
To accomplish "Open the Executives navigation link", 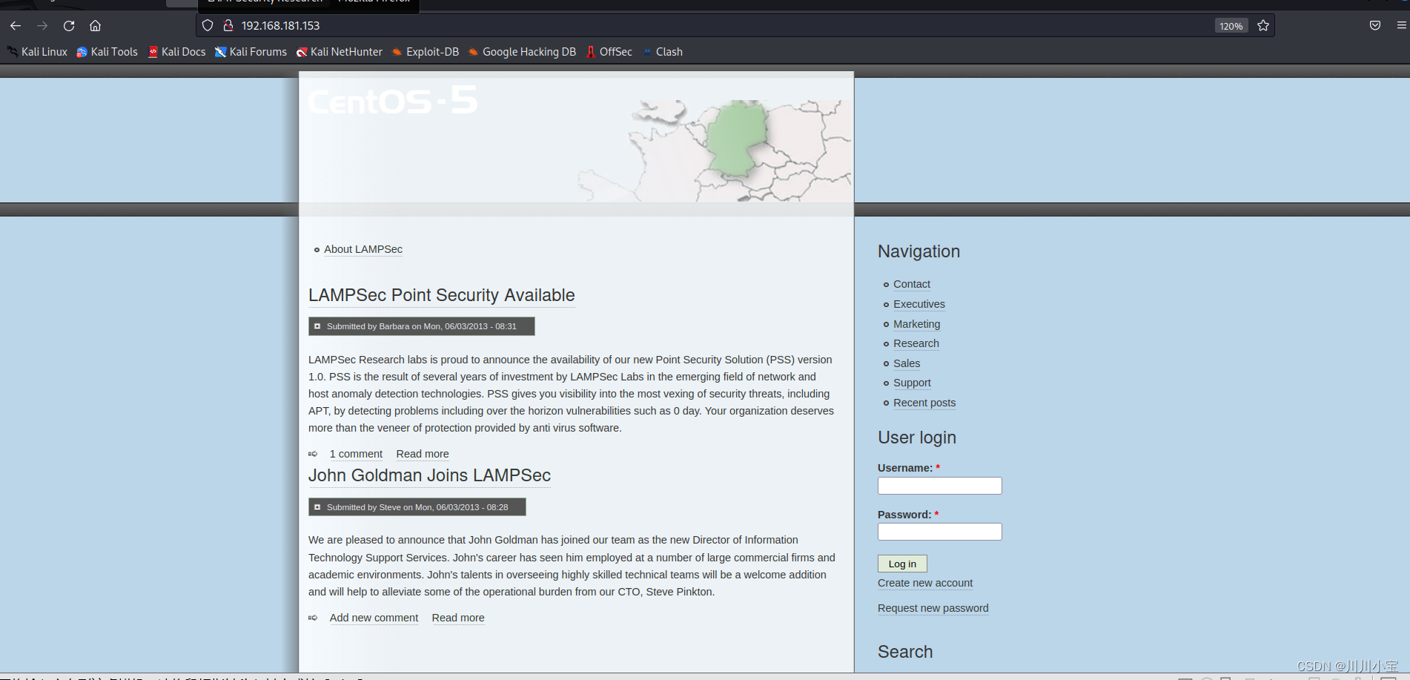I will tap(919, 304).
